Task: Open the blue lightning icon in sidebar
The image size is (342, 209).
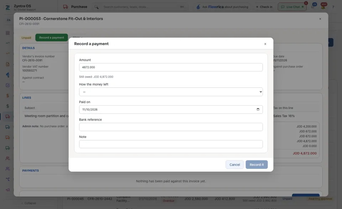Action: tap(7, 75)
